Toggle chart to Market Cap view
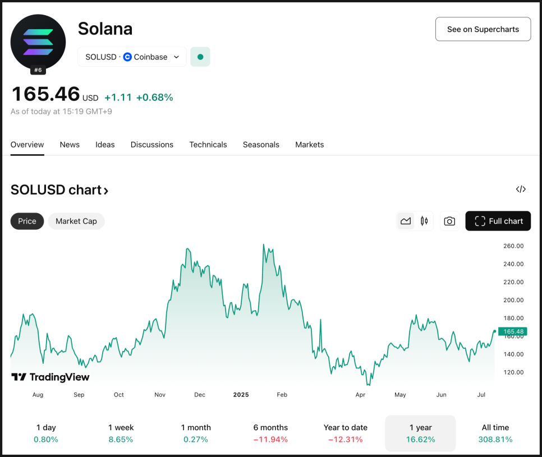 (x=76, y=221)
